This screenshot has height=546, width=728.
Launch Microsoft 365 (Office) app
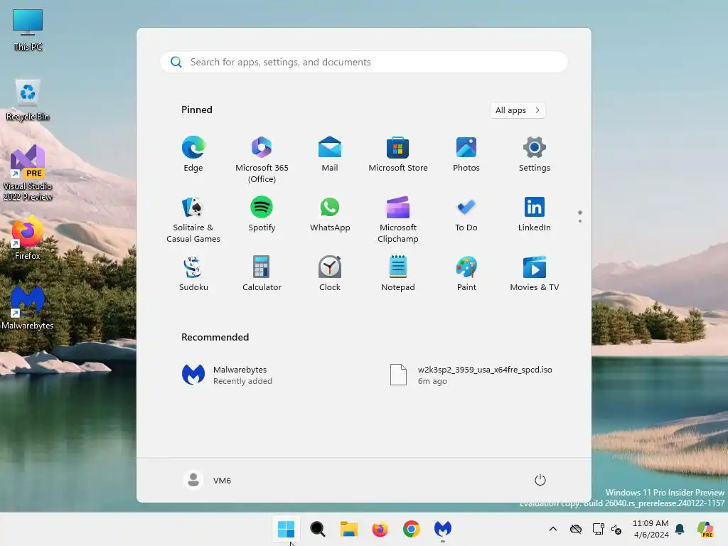[262, 159]
